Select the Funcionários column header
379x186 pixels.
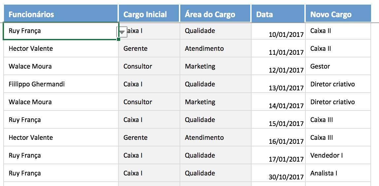[61, 14]
